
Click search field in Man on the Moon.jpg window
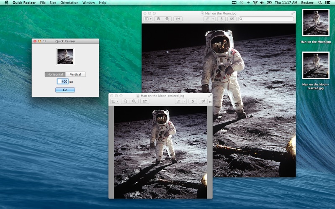[x=266, y=19]
